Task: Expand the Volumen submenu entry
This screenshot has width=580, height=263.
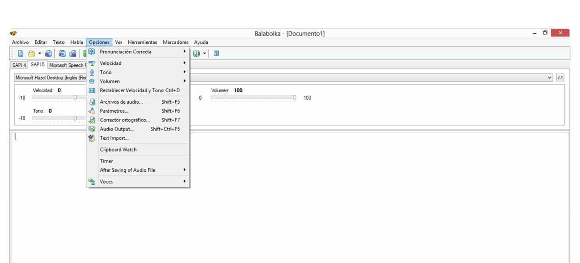Action: 138,81
